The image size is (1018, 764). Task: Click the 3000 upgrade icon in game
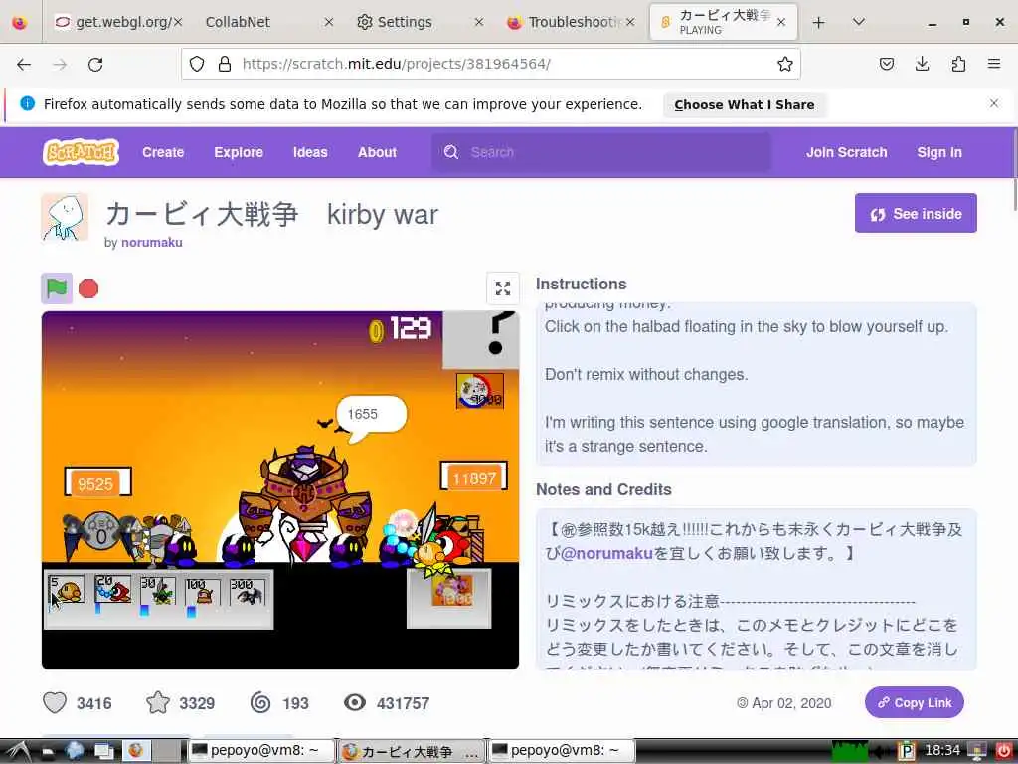tap(480, 390)
